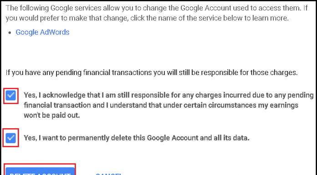The height and width of the screenshot is (175, 317).
Task: Click the words "Google Account" in the delete confirmation
Action: click(x=173, y=138)
